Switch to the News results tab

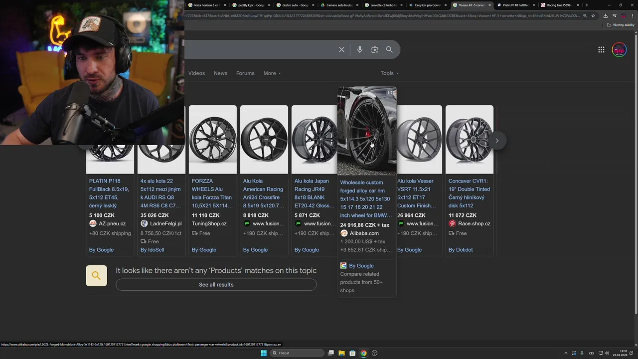click(220, 73)
